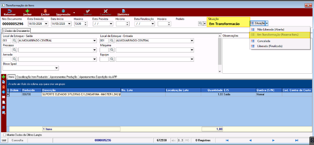Screen dimensions: 314x145
Task: Click the Retornar toolbar icon
Action: (10, 11)
